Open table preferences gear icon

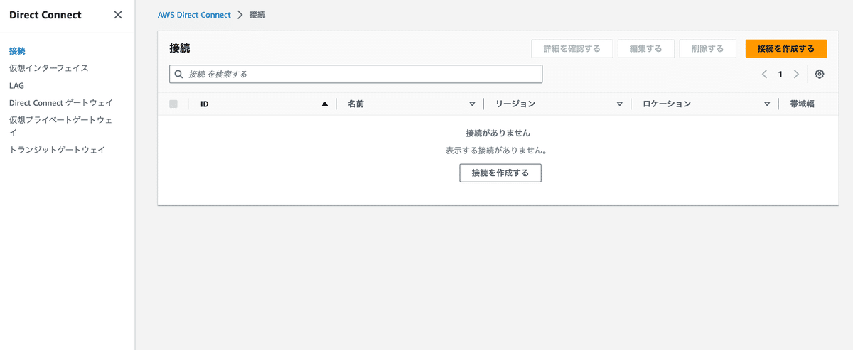pos(820,74)
